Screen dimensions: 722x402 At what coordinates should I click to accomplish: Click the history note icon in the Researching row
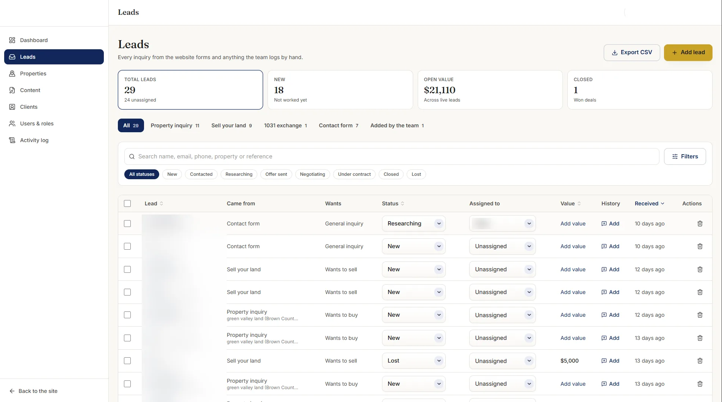click(604, 224)
